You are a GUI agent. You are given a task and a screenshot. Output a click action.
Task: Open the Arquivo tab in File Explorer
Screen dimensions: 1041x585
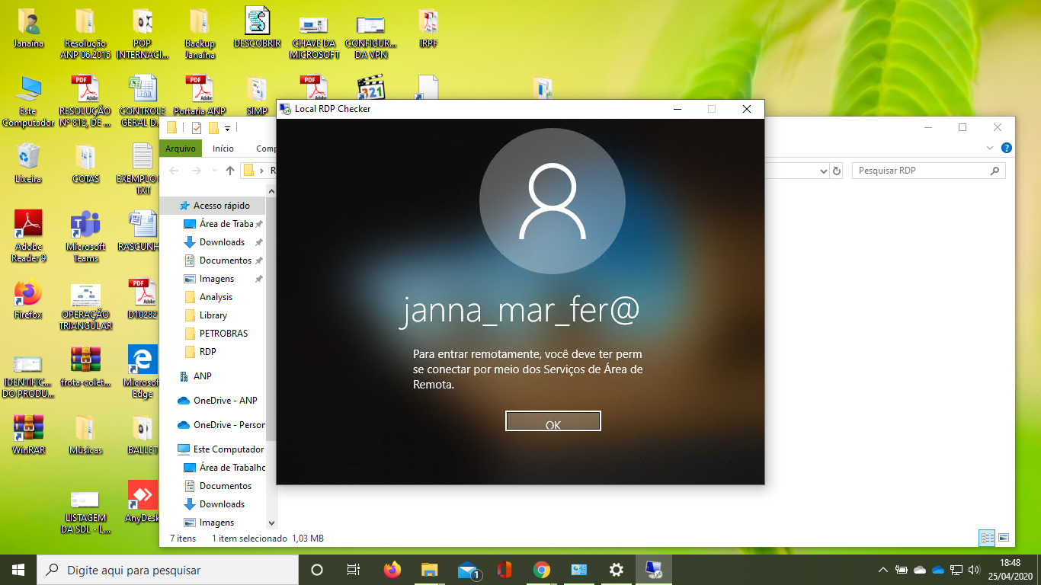pos(181,149)
